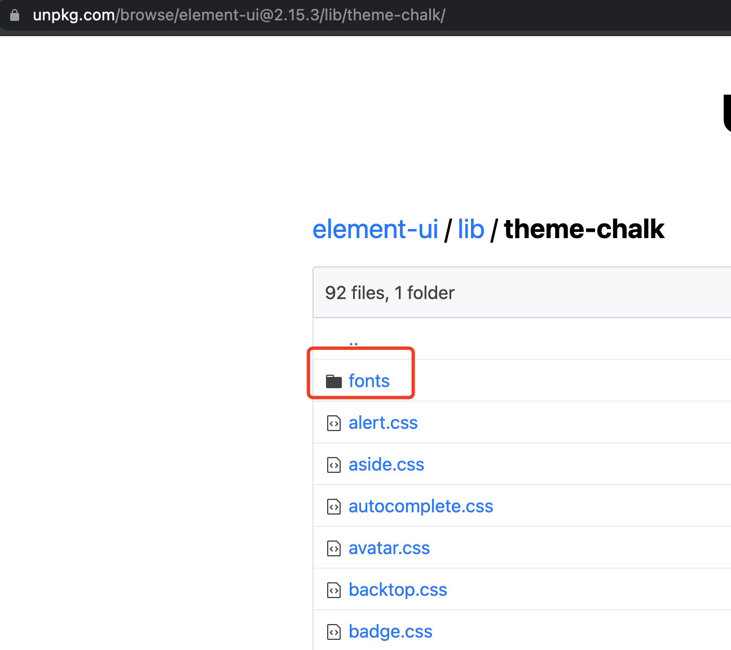The image size is (731, 650).
Task: Open the alert.css file
Action: pos(383,423)
